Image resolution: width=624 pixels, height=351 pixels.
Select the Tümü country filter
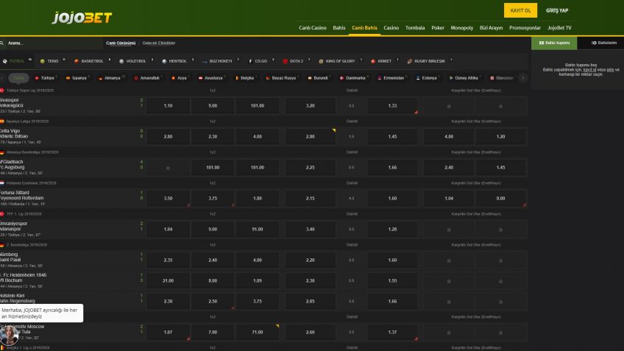pos(18,78)
